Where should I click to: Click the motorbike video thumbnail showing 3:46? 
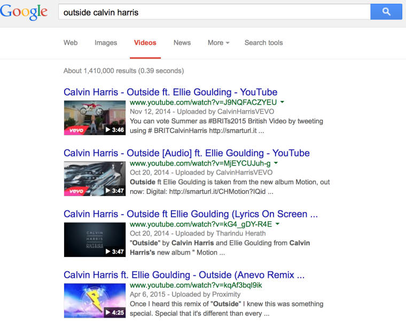click(x=95, y=118)
